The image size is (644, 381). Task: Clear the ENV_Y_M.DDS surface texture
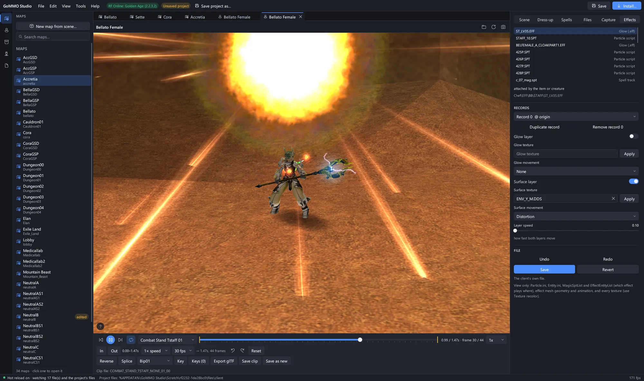click(x=613, y=199)
